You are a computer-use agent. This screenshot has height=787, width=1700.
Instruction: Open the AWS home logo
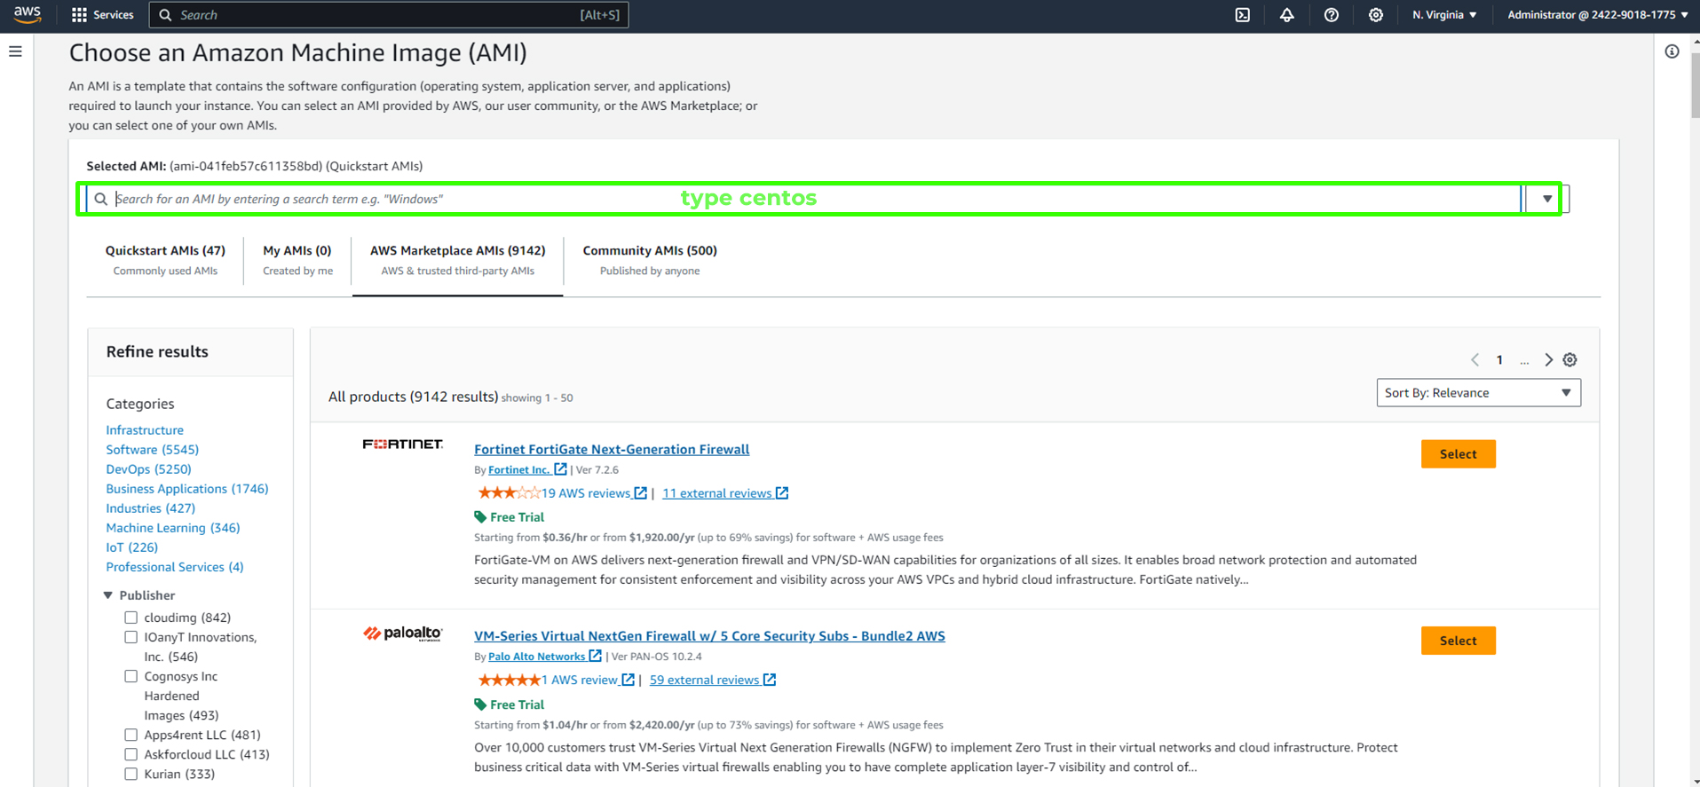(28, 14)
